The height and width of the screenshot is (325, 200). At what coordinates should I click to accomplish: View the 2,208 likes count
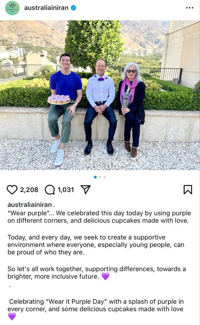click(29, 190)
